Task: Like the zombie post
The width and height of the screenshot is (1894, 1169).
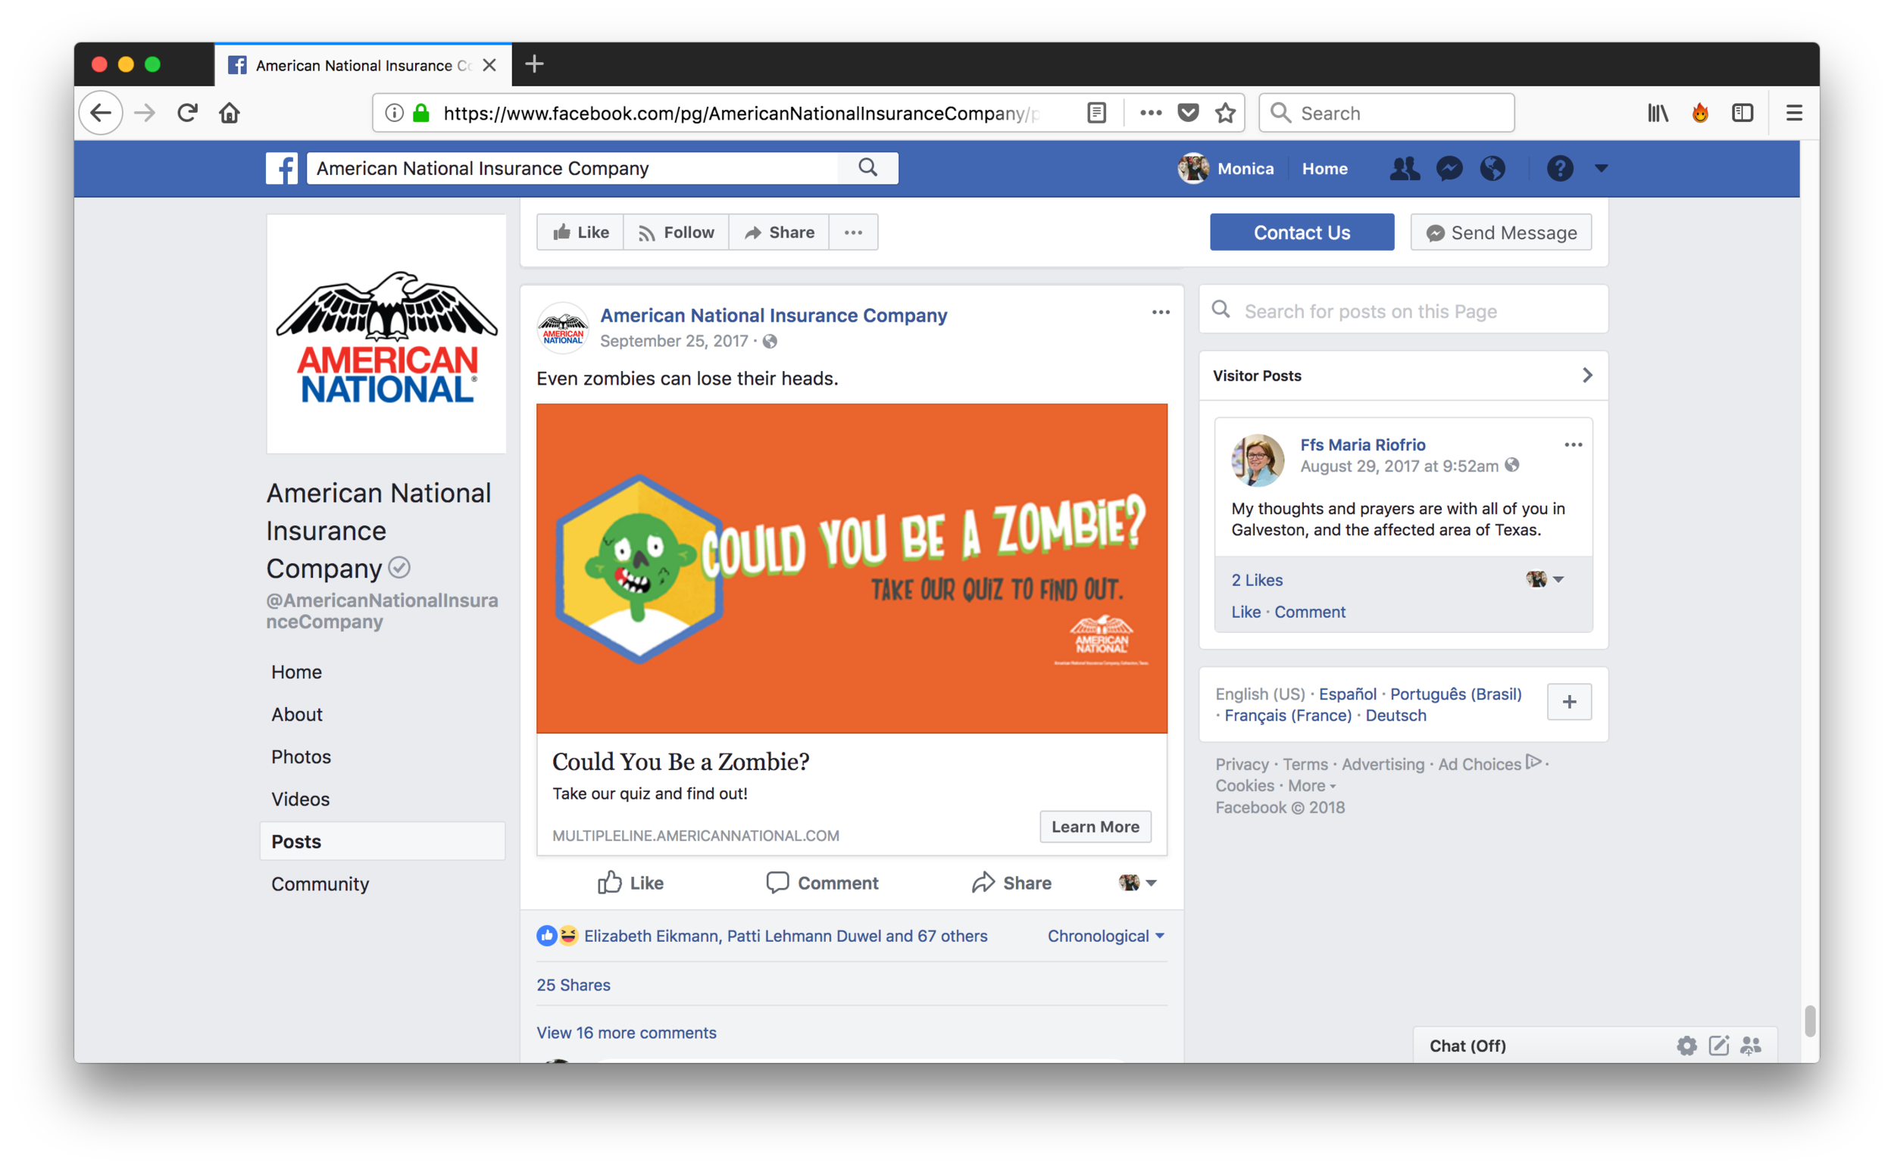Action: click(630, 882)
